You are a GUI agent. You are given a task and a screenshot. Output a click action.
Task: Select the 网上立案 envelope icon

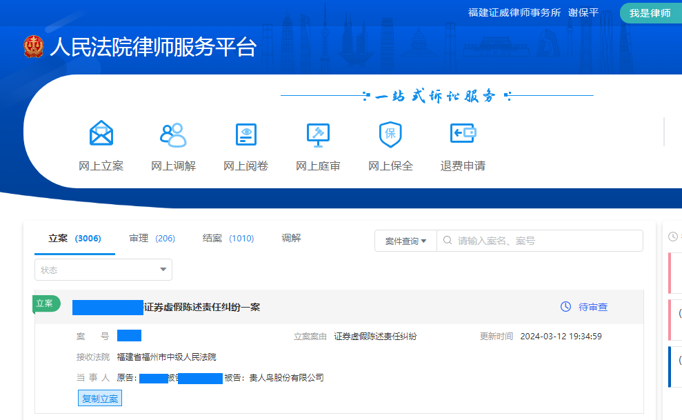[x=101, y=133]
